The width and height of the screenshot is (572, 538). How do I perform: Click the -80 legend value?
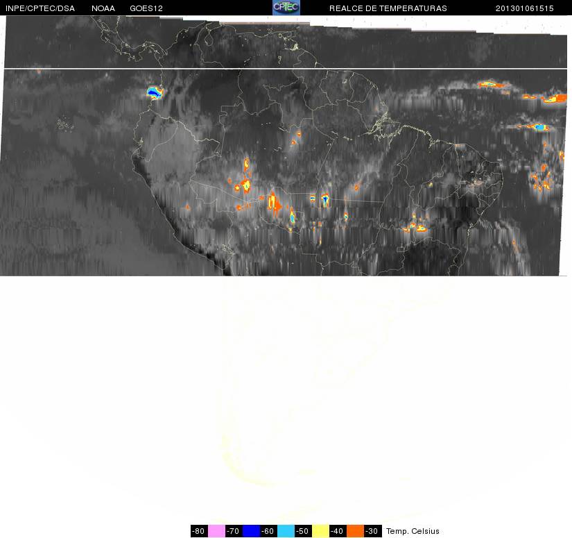[x=199, y=531]
